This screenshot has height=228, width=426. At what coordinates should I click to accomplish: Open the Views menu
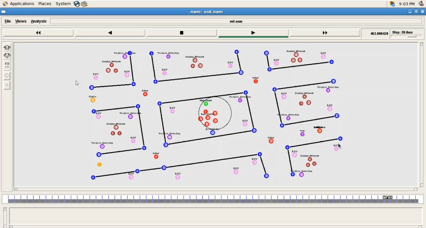tap(20, 21)
